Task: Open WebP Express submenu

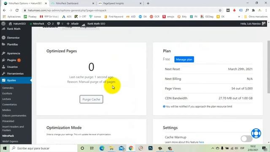Action: point(10,141)
